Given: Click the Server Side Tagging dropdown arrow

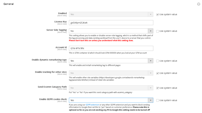Looking at the screenshot, I should tap(150, 31).
